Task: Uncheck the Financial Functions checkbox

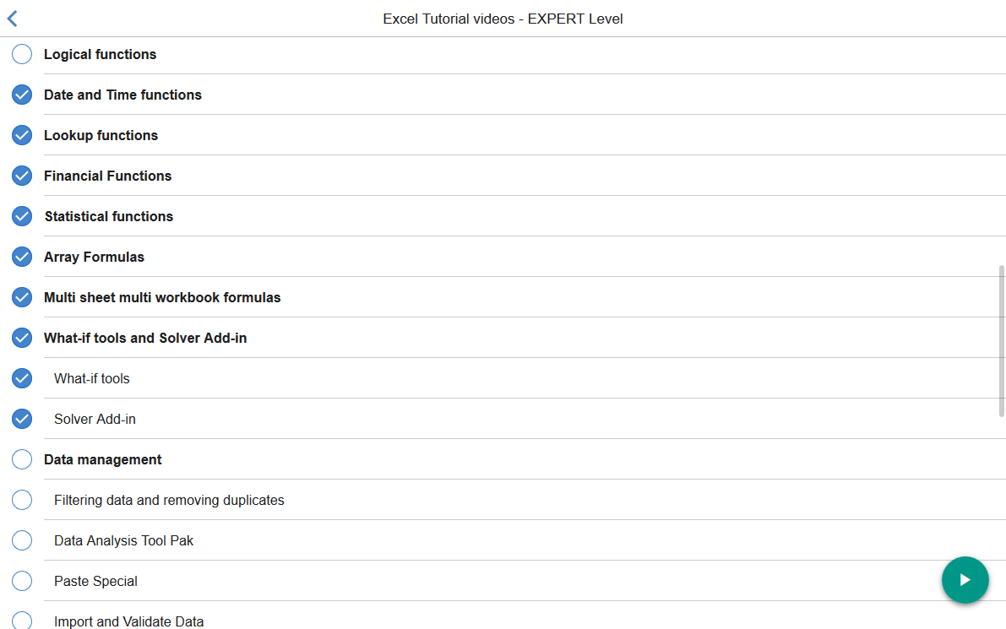Action: pos(22,175)
